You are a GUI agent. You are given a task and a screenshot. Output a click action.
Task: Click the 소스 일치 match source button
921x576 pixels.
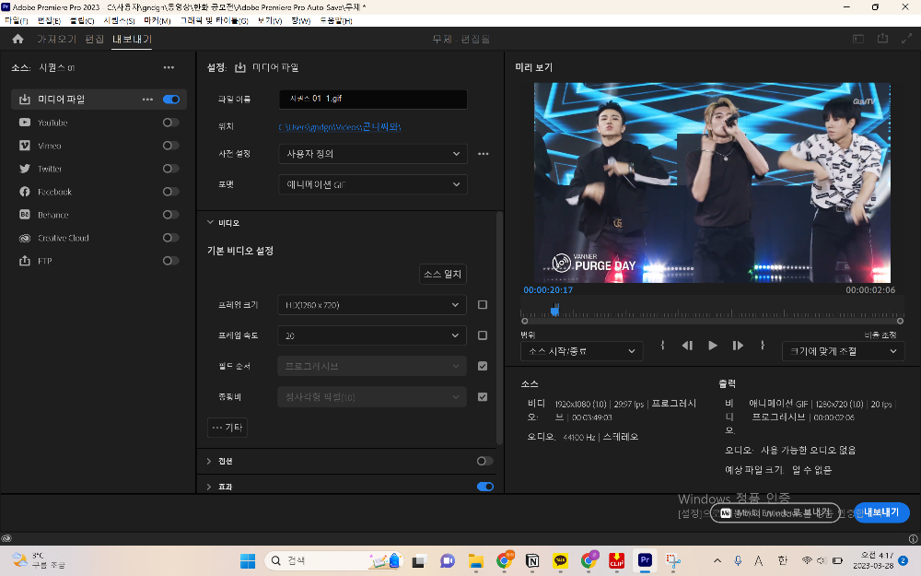click(442, 274)
